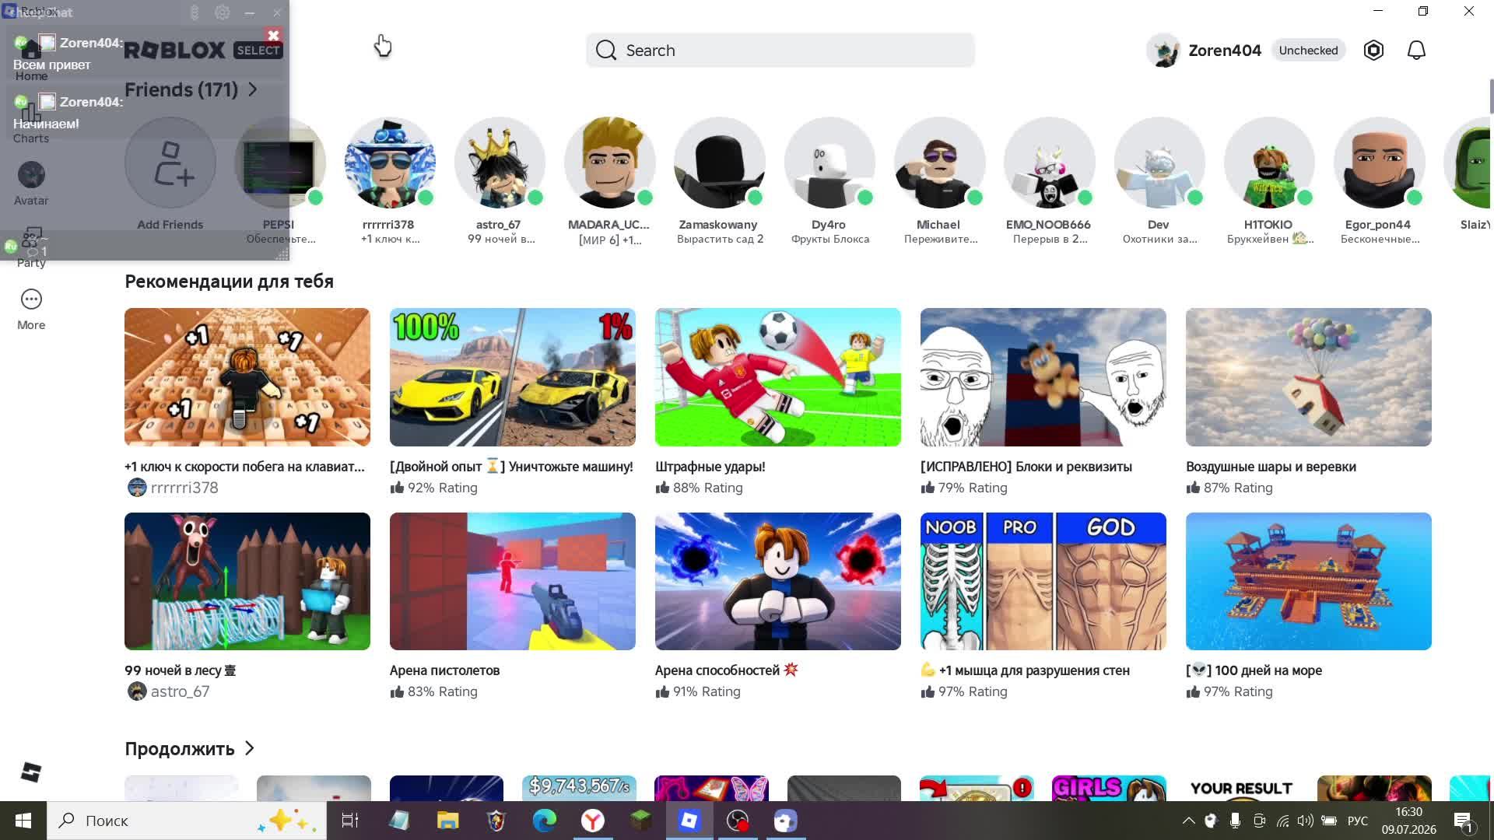Open the notifications bell
This screenshot has height=840, width=1494.
pos(1416,51)
